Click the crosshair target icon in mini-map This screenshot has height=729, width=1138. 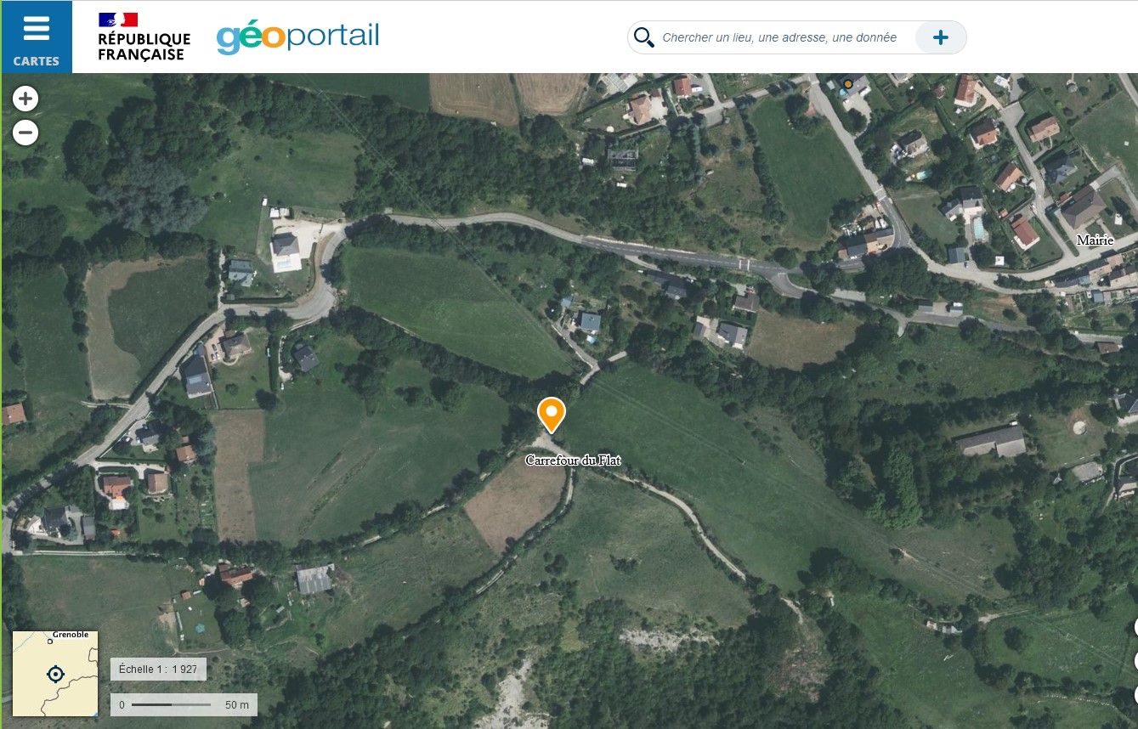tap(55, 675)
